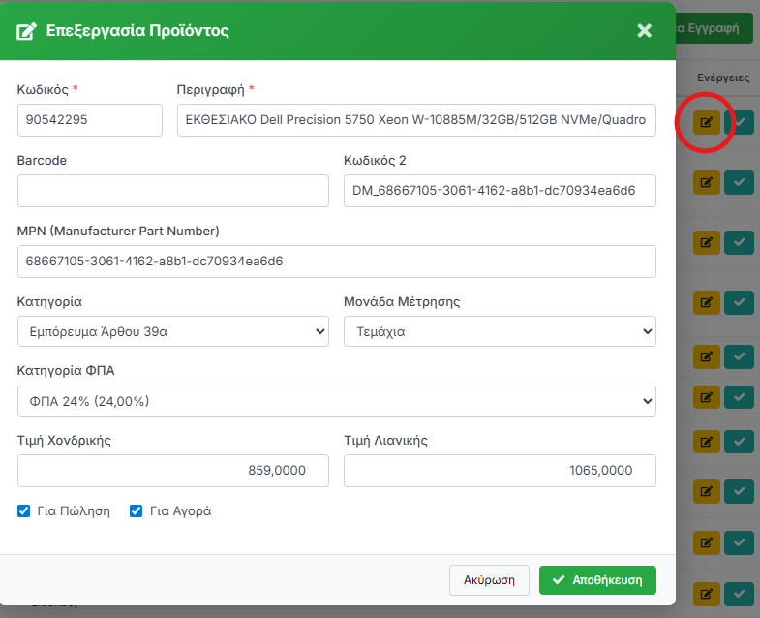Click into the Κωδικός field

pyautogui.click(x=90, y=121)
